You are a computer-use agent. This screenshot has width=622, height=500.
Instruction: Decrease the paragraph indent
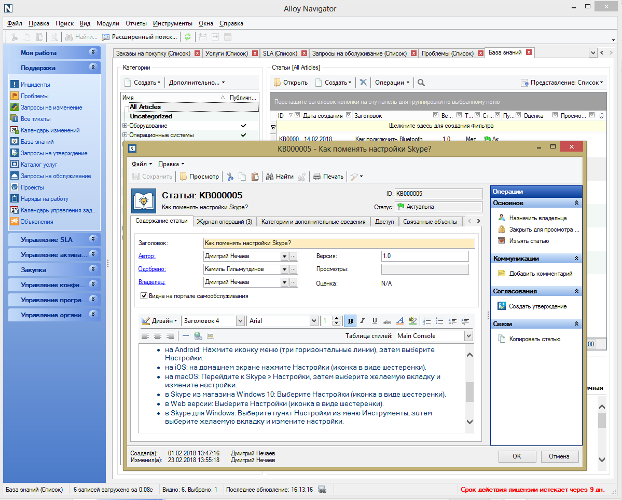452,321
